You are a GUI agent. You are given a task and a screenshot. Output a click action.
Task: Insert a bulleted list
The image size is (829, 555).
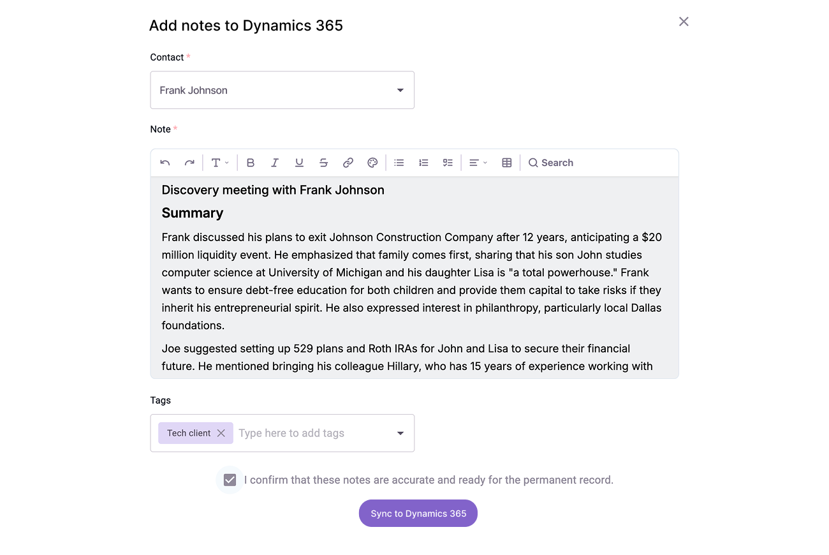pos(399,163)
